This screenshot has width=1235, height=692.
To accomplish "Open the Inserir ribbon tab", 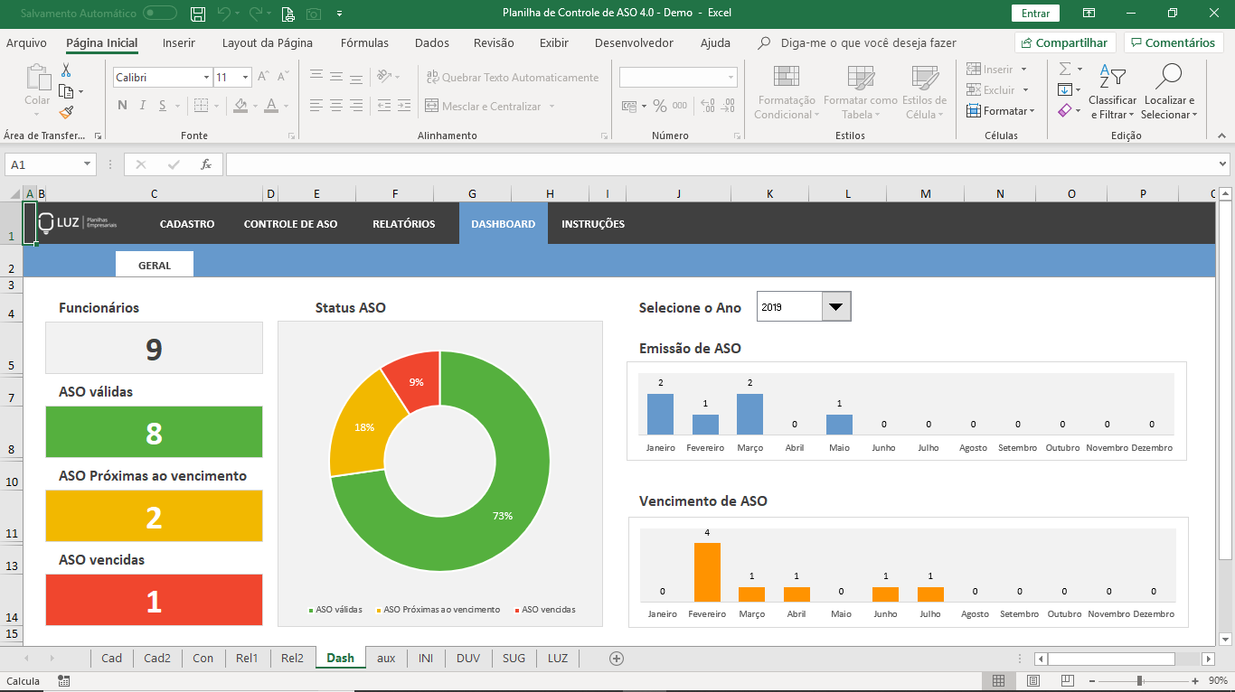I will pos(179,42).
